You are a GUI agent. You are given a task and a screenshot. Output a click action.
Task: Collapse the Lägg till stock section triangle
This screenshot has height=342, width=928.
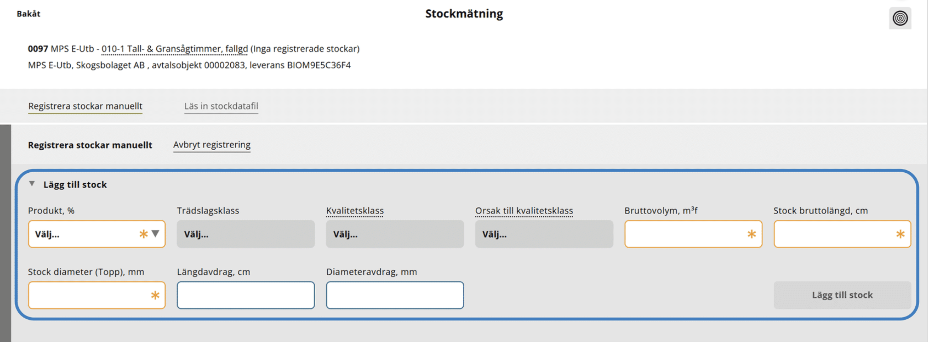click(x=32, y=184)
